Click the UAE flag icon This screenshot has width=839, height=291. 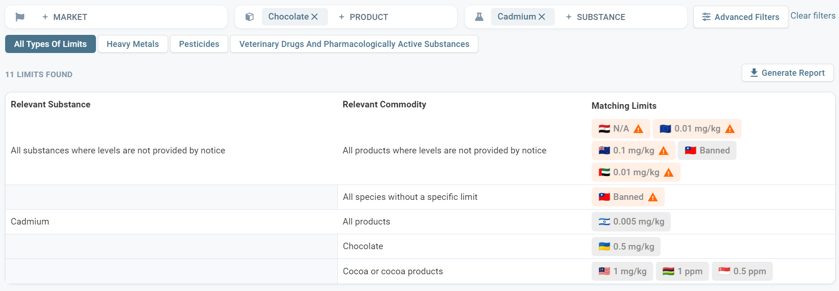click(604, 172)
